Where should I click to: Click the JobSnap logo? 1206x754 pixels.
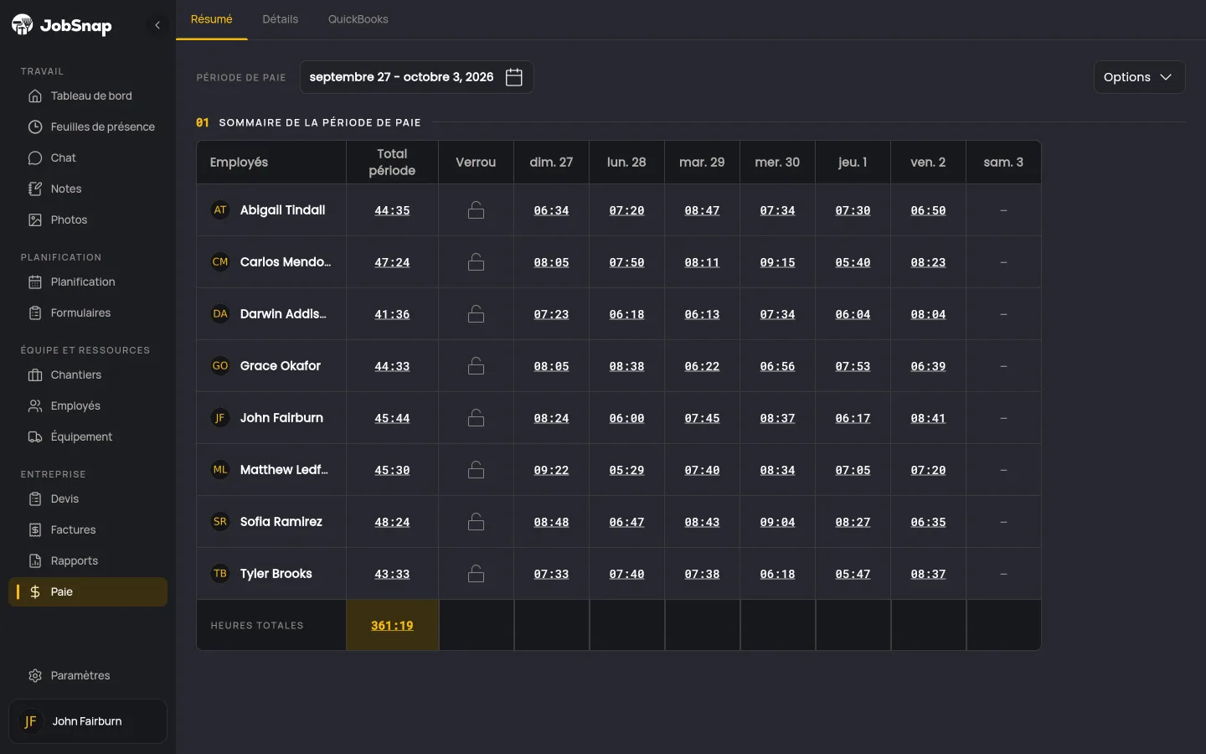(x=61, y=25)
